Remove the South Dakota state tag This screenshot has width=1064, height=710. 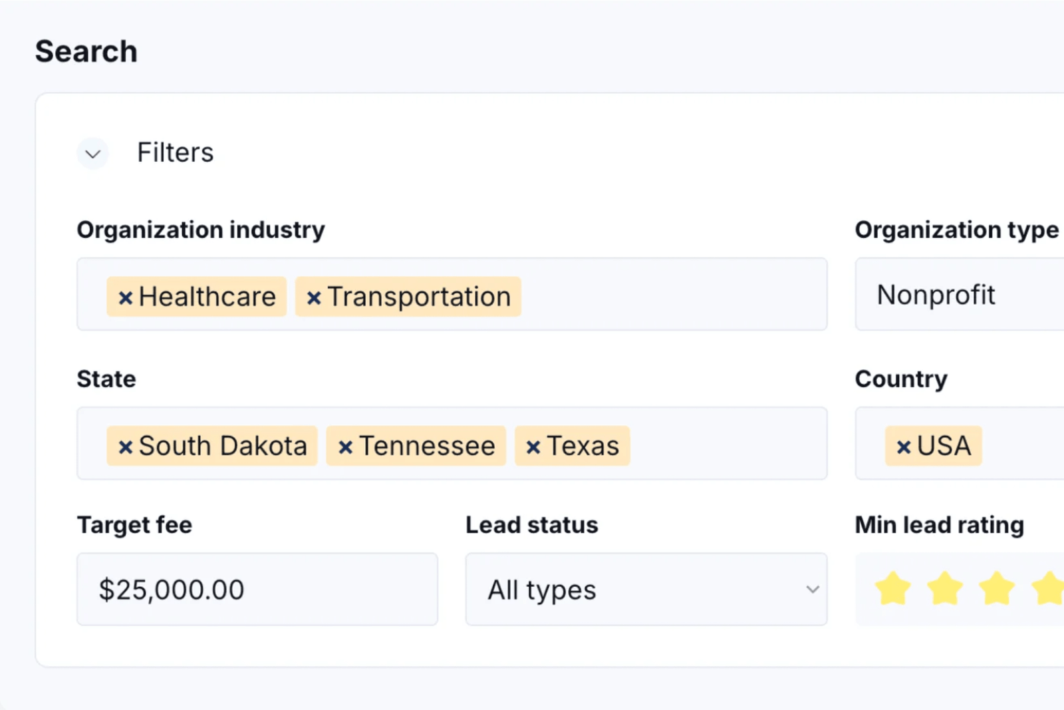click(x=125, y=446)
